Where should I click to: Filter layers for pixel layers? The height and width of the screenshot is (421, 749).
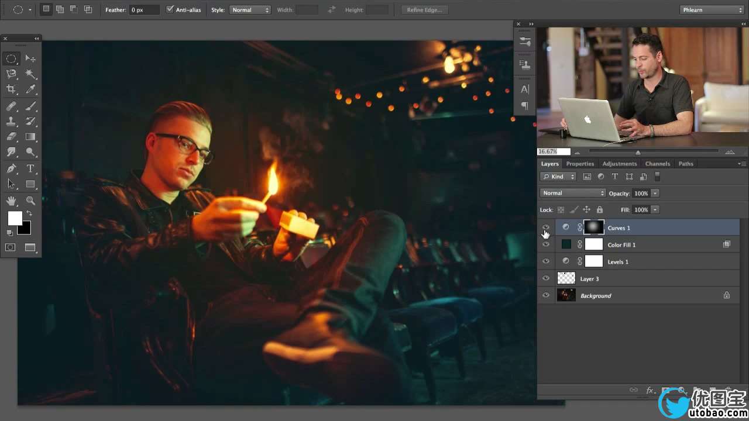coord(587,177)
